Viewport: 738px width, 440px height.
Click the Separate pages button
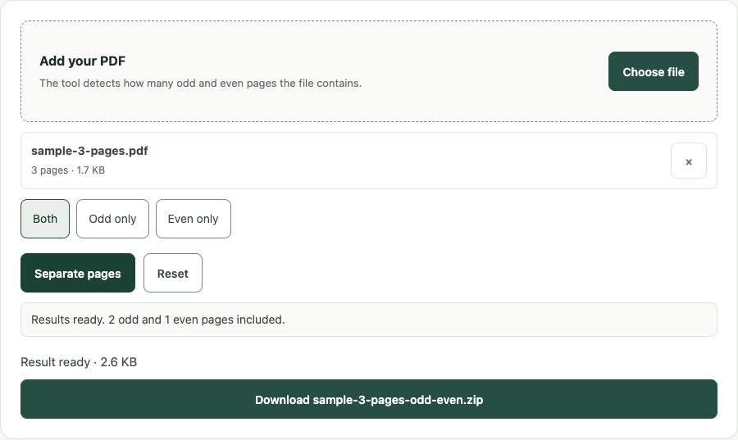pyautogui.click(x=78, y=273)
